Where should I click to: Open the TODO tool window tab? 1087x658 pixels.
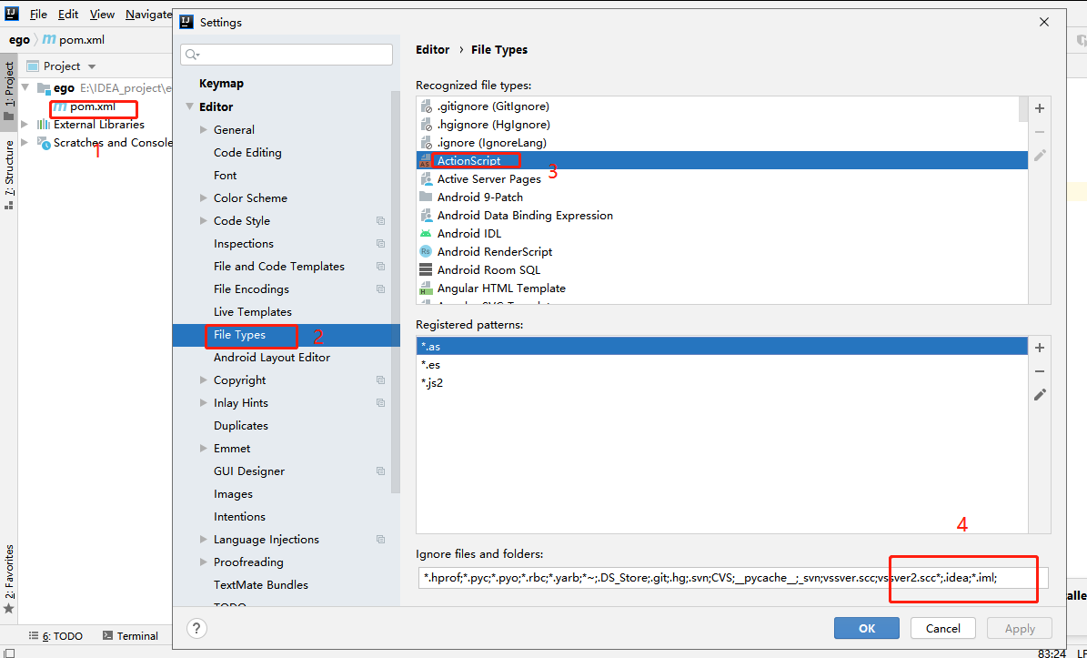tap(55, 636)
